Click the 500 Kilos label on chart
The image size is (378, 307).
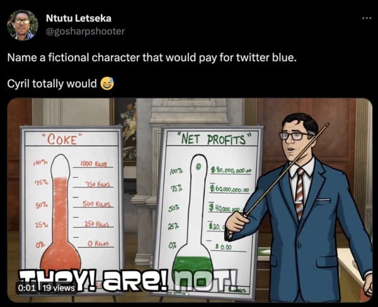(96, 204)
